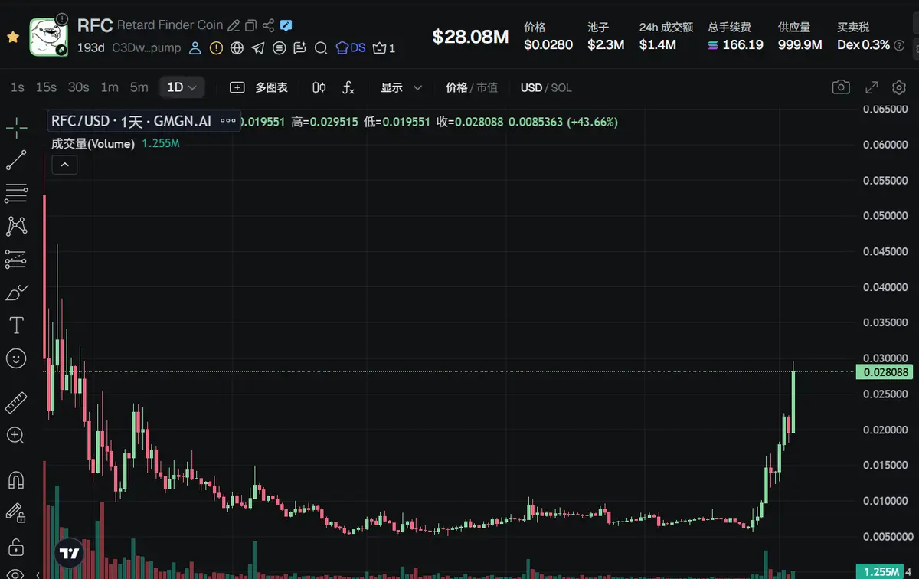The height and width of the screenshot is (579, 919).
Task: Click the yellow warning circle icon
Action: tap(216, 48)
